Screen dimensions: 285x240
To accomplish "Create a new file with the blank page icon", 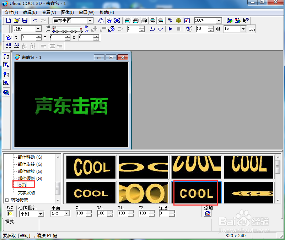I will [x=9, y=20].
